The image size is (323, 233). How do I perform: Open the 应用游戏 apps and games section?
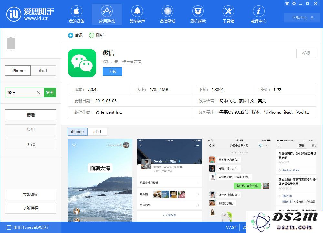pos(107,14)
